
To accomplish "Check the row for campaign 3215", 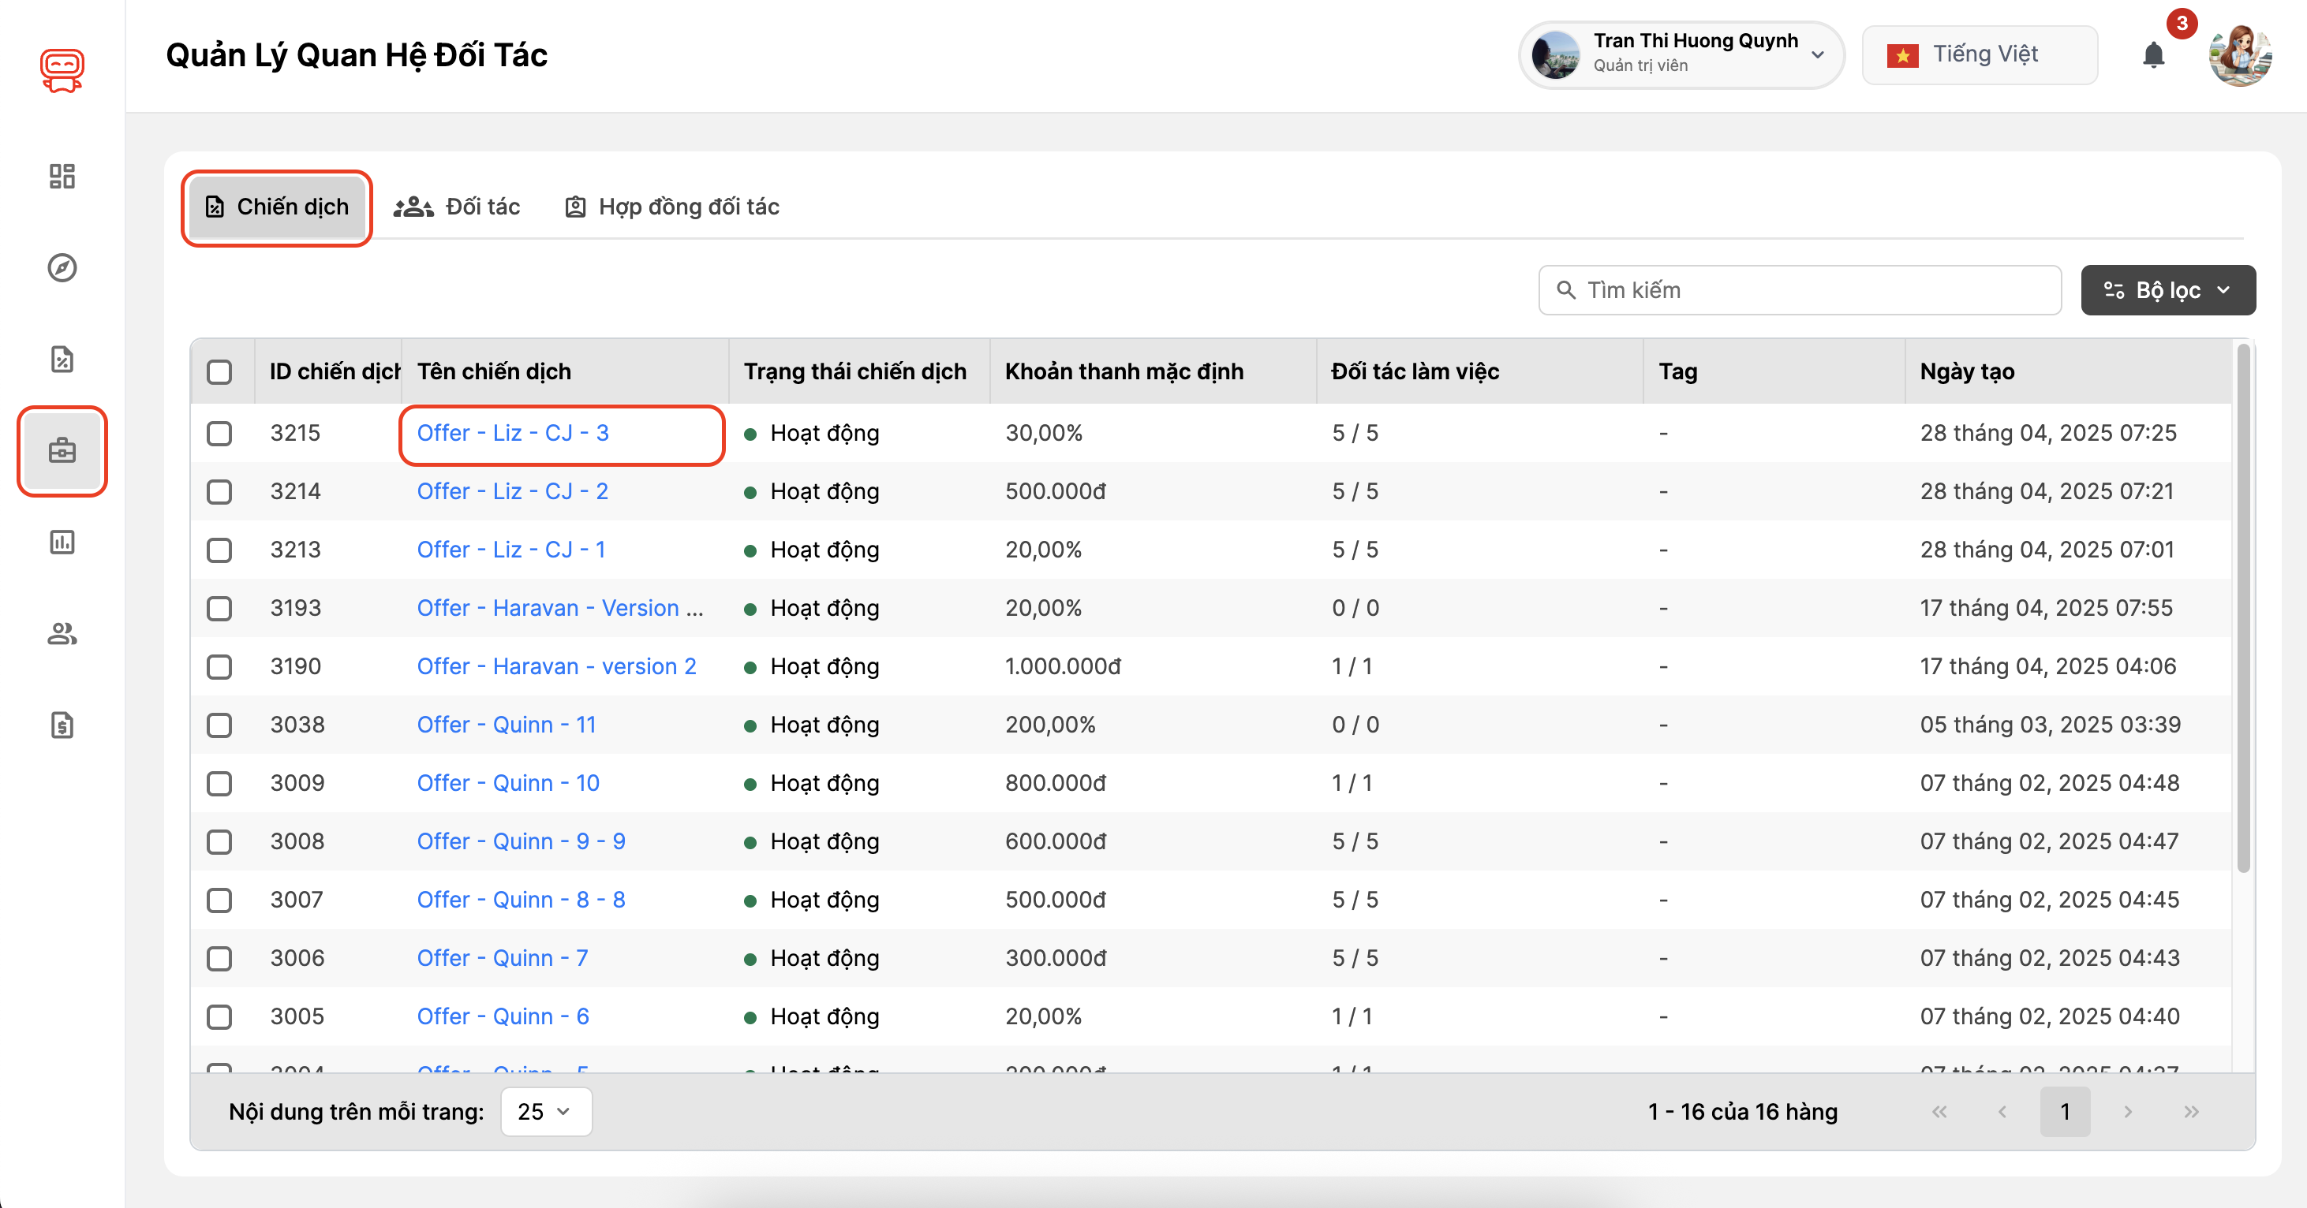I will tap(219, 433).
